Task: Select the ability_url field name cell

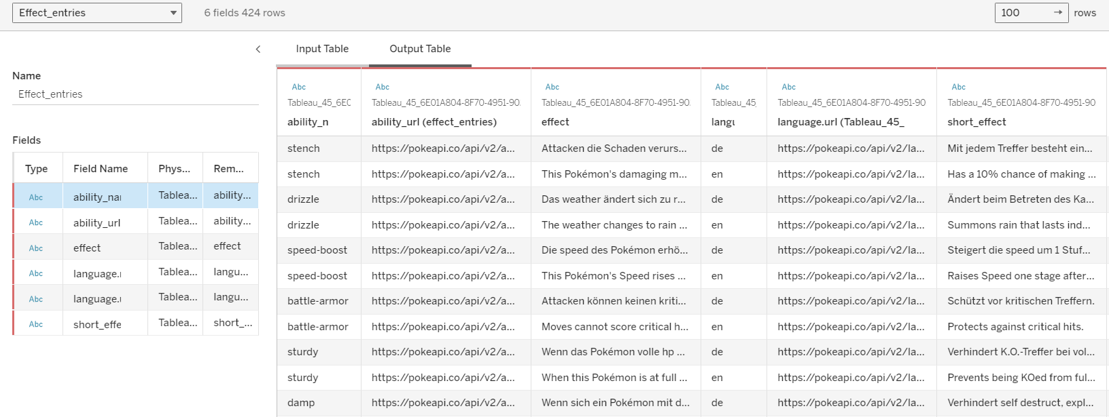Action: 97,222
